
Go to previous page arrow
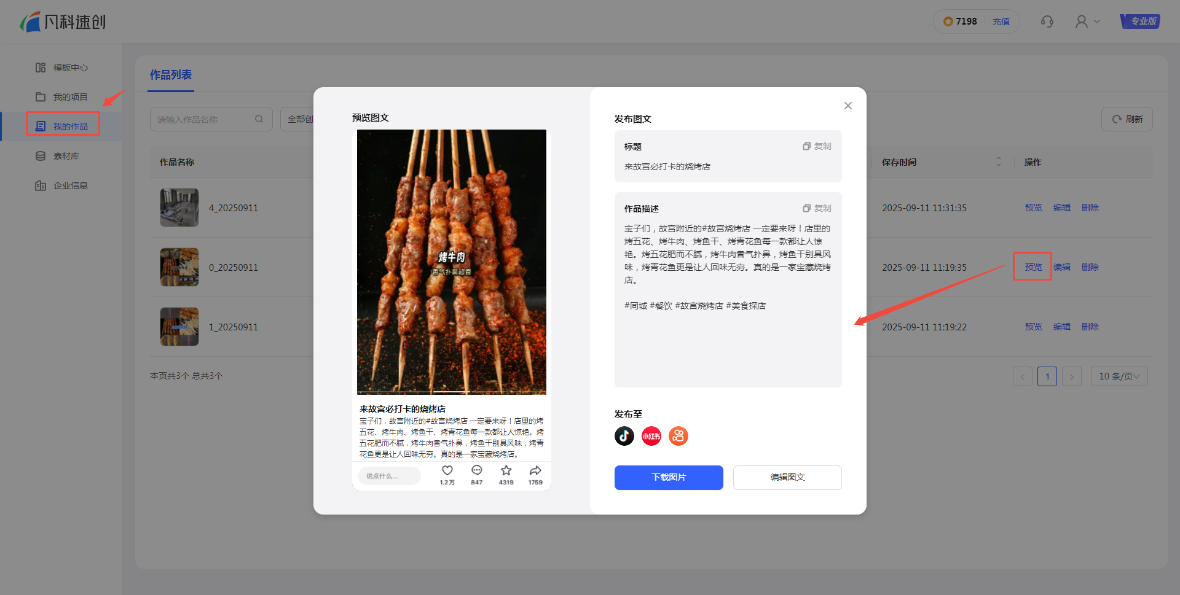click(x=1023, y=376)
